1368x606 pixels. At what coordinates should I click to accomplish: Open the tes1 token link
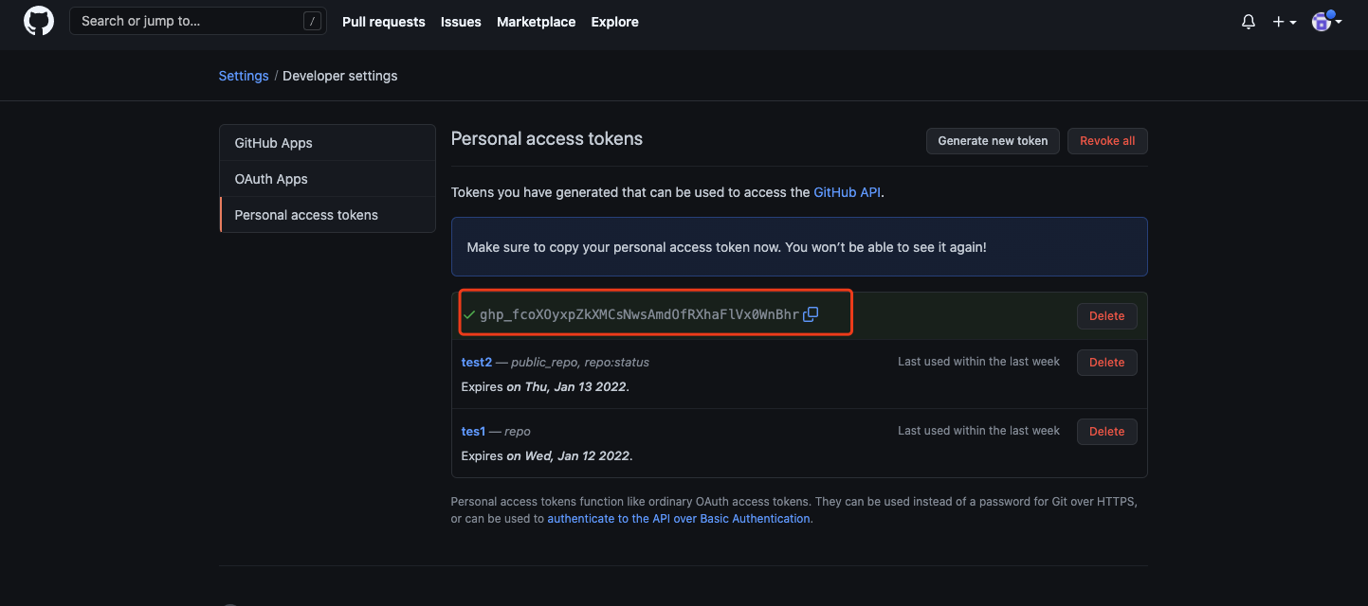[473, 431]
